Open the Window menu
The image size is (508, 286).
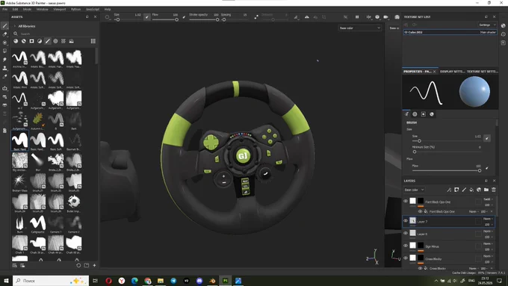pyautogui.click(x=42, y=10)
